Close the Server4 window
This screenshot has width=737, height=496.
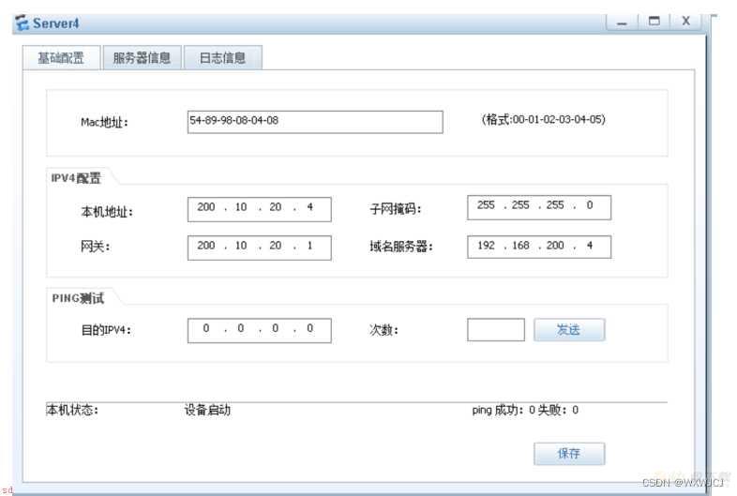(685, 22)
